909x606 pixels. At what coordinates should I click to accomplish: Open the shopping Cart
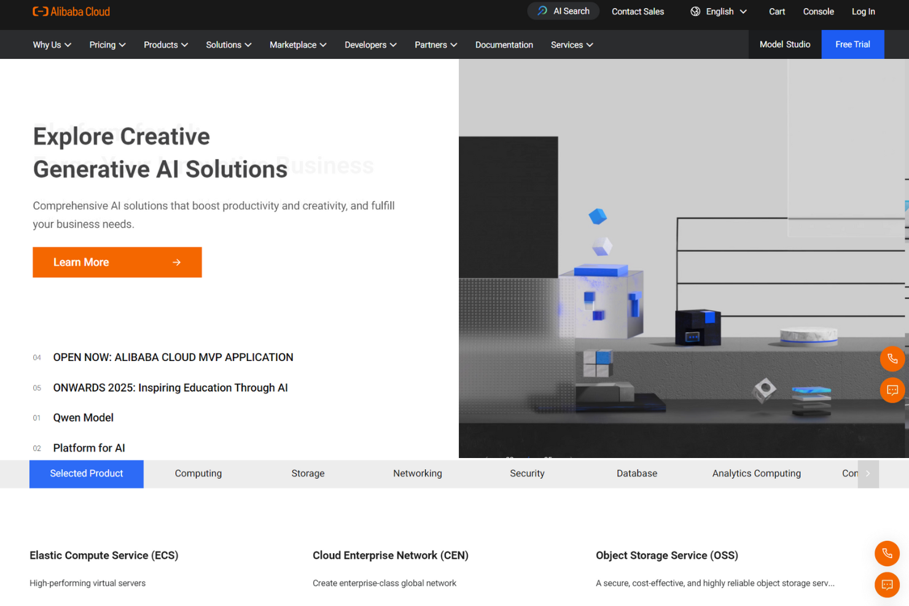[776, 12]
